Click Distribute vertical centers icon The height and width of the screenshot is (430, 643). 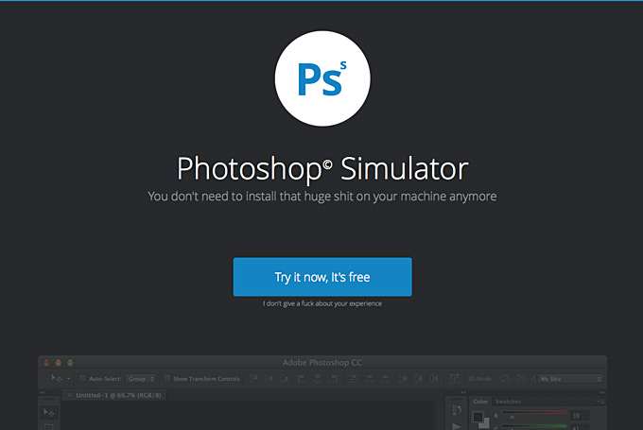pyautogui.click(x=370, y=378)
